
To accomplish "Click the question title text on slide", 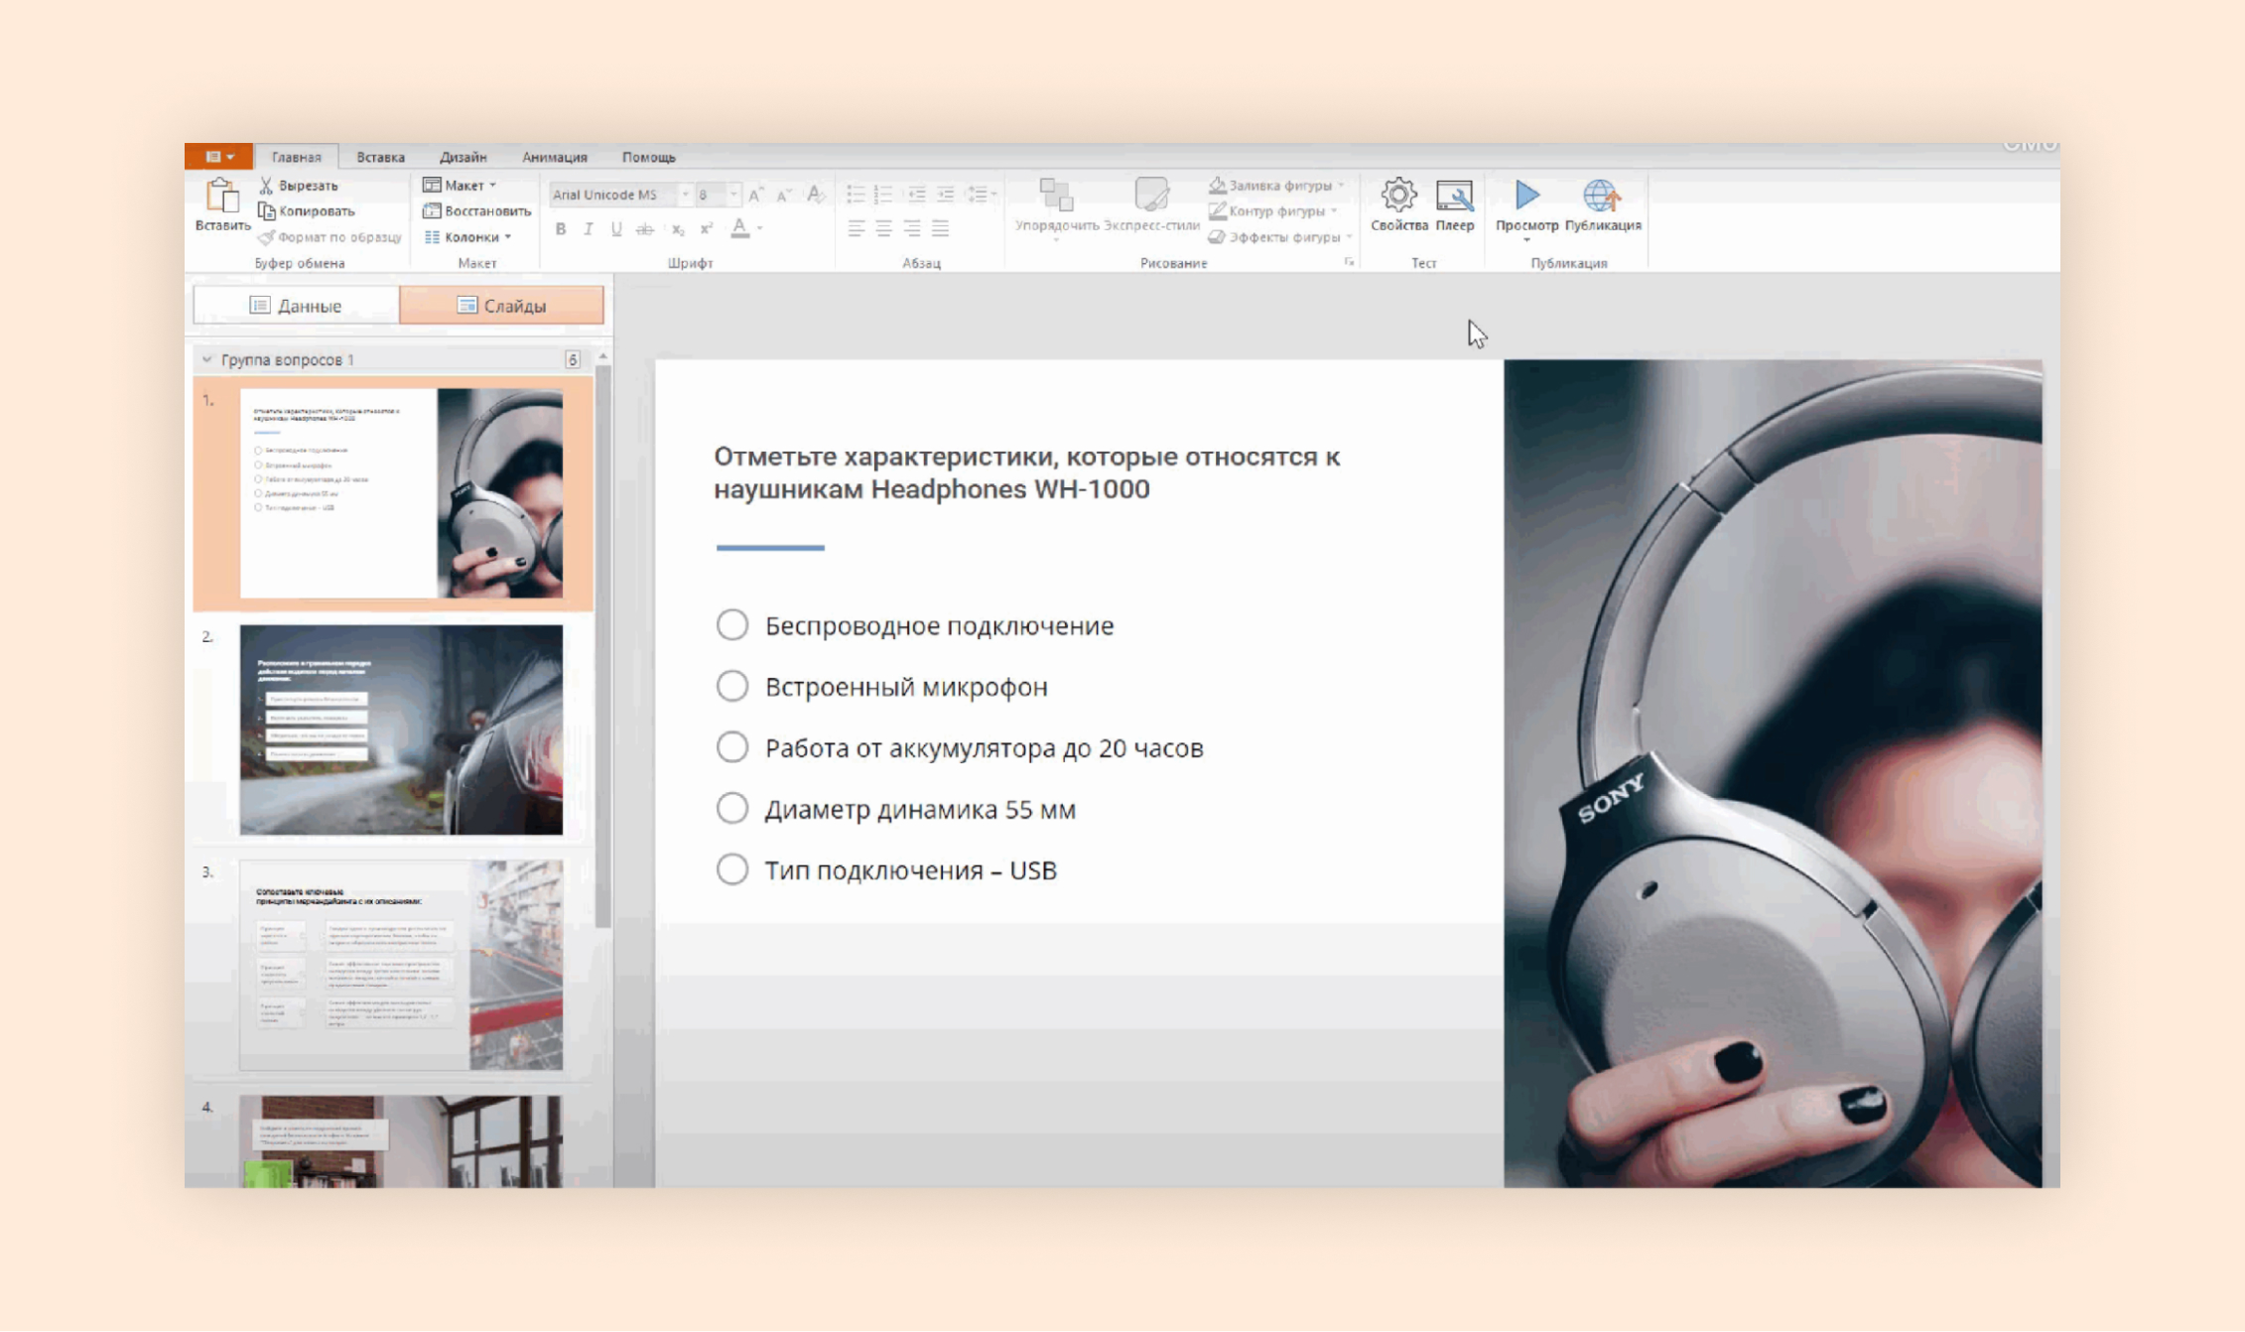I will point(1027,472).
